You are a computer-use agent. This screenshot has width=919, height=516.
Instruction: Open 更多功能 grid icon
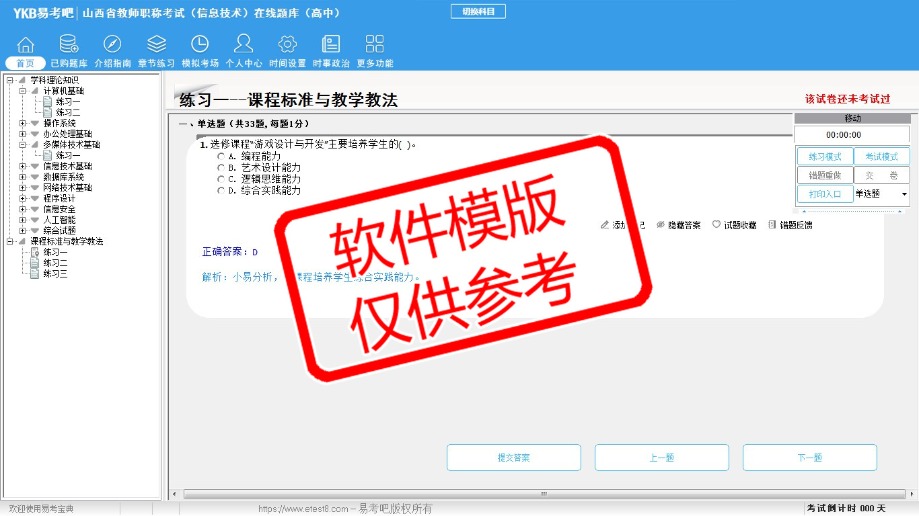375,45
